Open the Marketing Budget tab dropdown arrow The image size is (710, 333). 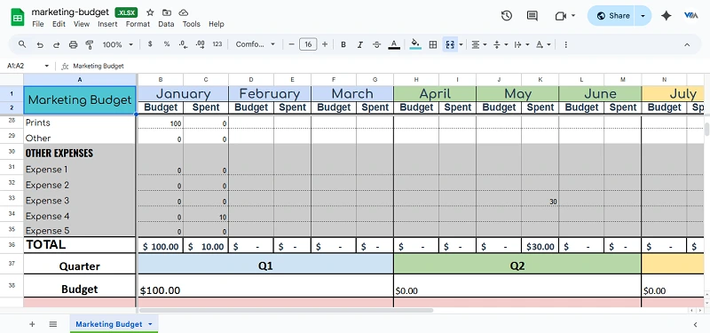[x=150, y=324]
